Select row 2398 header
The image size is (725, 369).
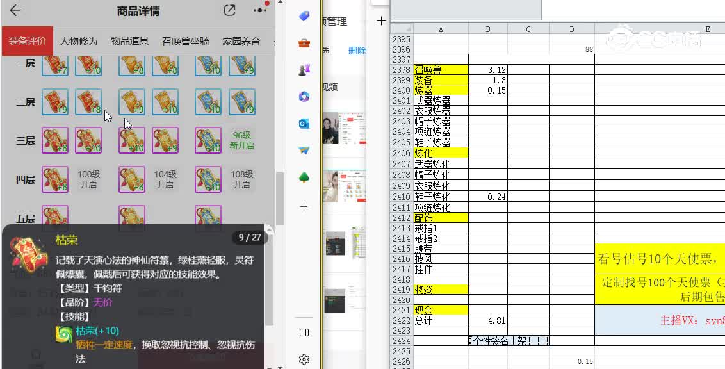pyautogui.click(x=402, y=70)
